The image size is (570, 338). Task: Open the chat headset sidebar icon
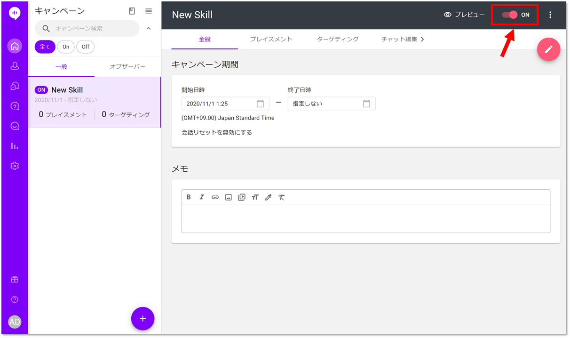[15, 86]
